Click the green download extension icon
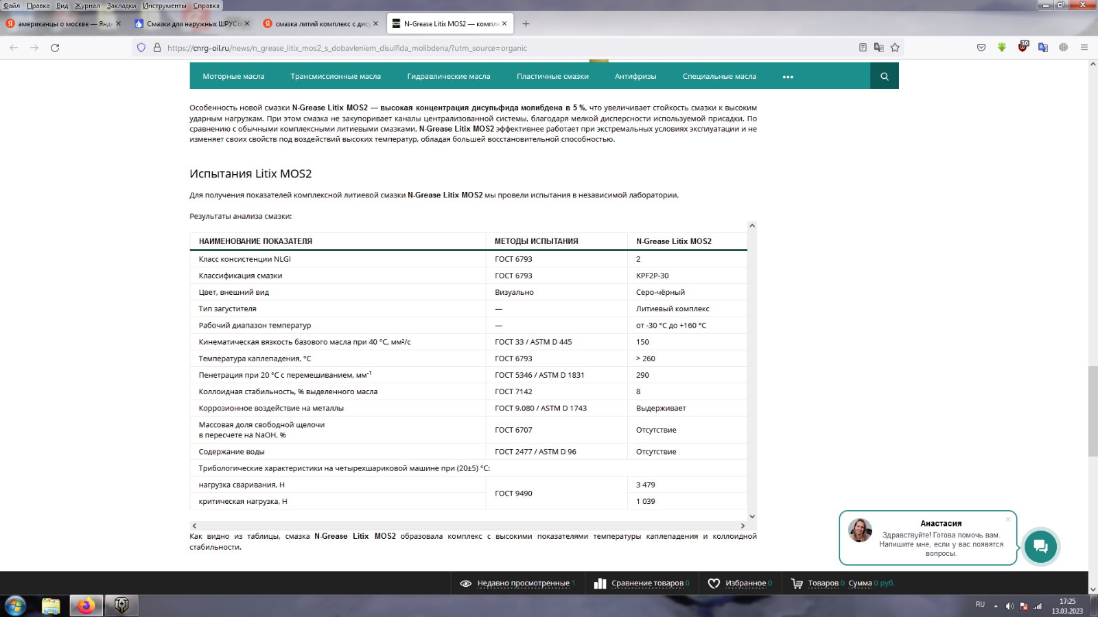 pyautogui.click(x=1002, y=48)
